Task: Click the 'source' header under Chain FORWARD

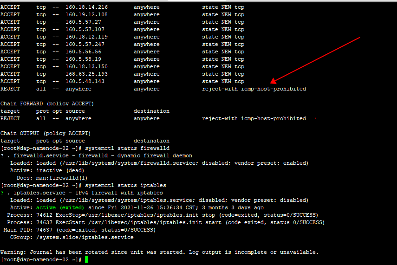Action: [x=75, y=111]
